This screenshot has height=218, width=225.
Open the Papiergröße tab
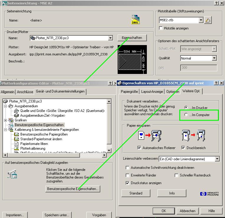click(x=129, y=92)
